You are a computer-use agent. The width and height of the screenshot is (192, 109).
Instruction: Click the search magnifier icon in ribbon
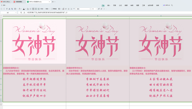click(172, 5)
